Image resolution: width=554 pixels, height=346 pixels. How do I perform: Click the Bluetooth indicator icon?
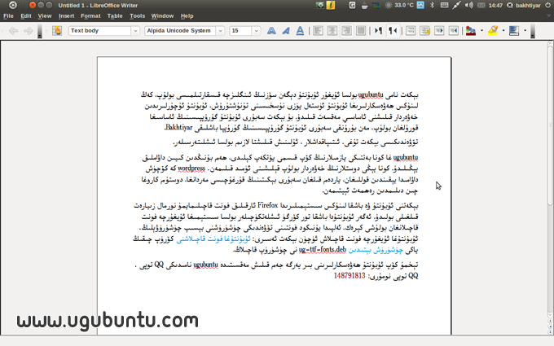[x=432, y=6]
